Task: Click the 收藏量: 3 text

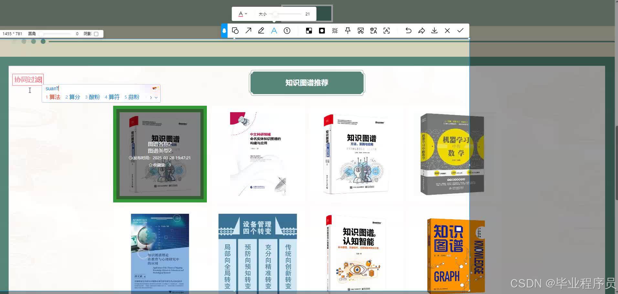Action: [160, 165]
